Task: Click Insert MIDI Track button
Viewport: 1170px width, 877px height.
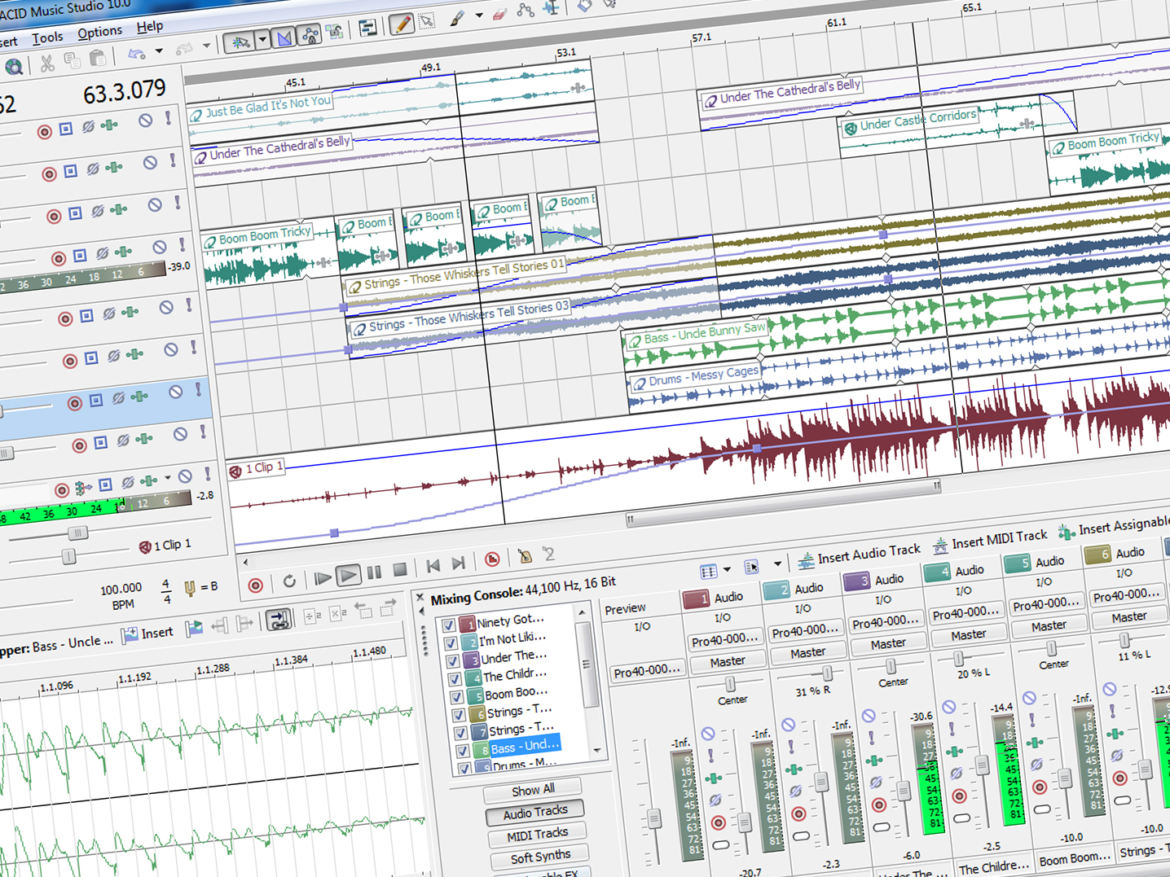Action: [x=989, y=541]
